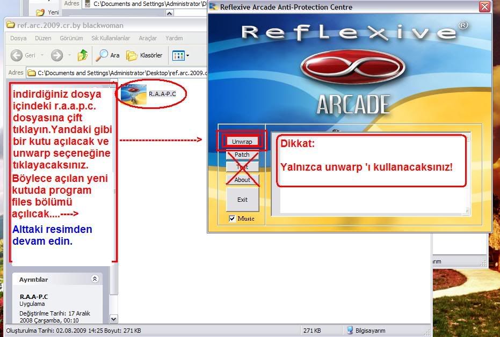This screenshot has height=337, width=500.
Task: Toggle the Klasörler folders pane
Action: pos(144,55)
